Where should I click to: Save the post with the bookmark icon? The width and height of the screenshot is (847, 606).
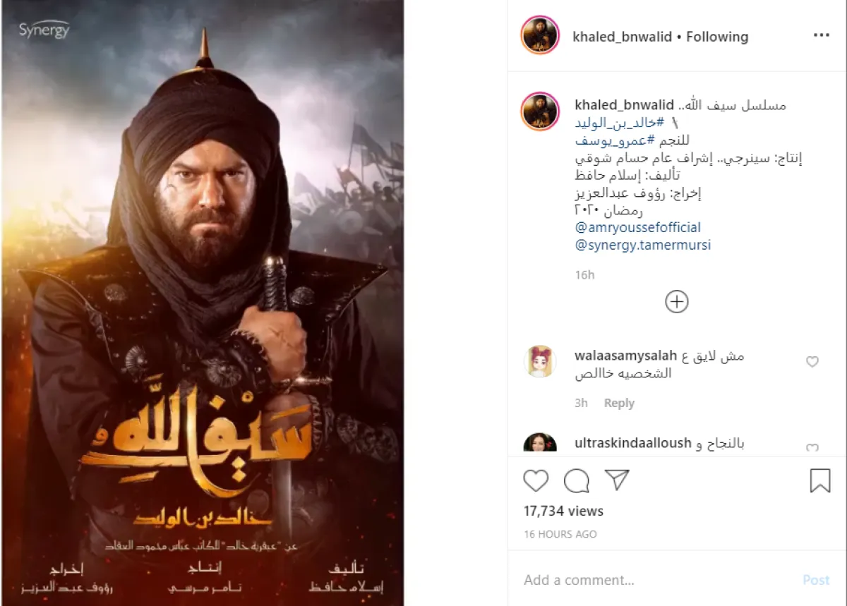point(819,480)
